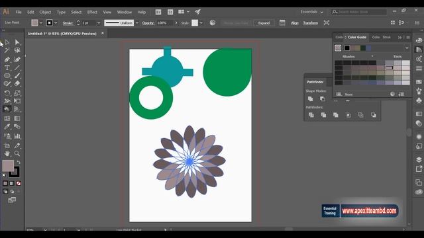This screenshot has height=238, width=424.
Task: Click the Tools panel fill color swatch
Action: (8, 165)
